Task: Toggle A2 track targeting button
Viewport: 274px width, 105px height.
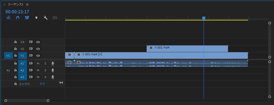Action: point(23,70)
